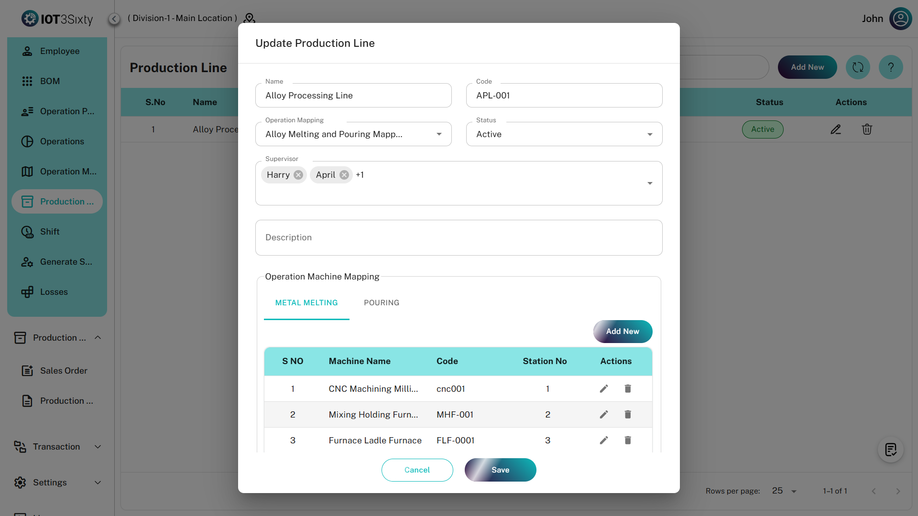Screen dimensions: 918x516
Task: Edit CNC Machining machine row
Action: click(x=604, y=389)
